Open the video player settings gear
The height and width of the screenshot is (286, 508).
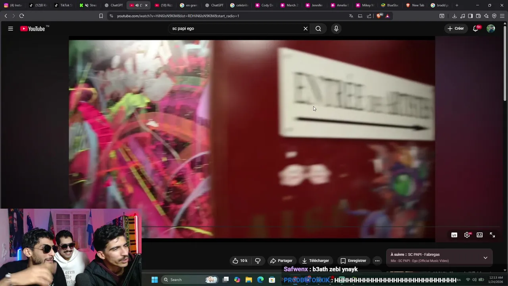(x=467, y=235)
